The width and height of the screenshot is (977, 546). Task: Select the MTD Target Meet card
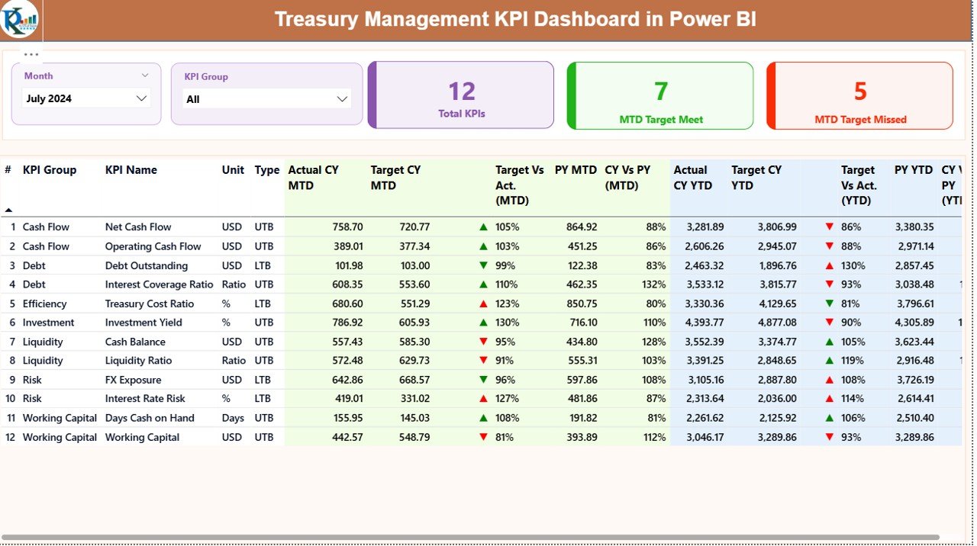point(659,95)
